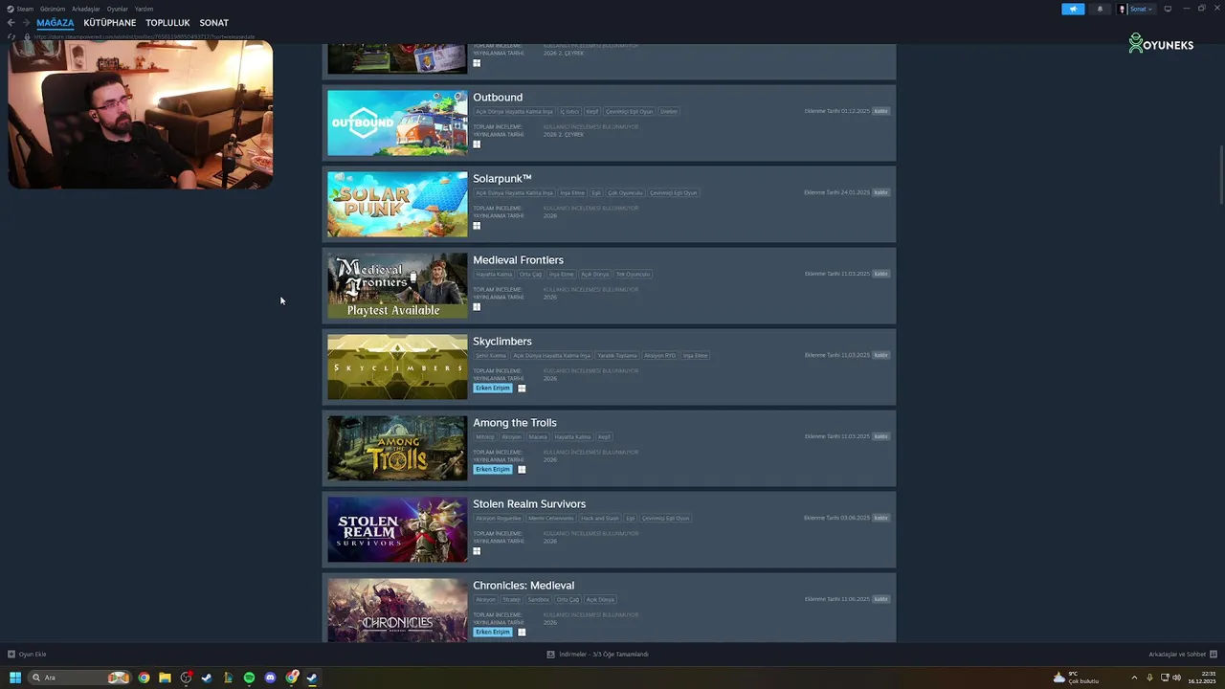Open the Oyunlar menu
Screen dimensions: 1225x689
point(117,9)
